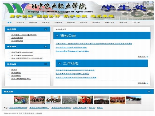Click the first link after the Tags label
Viewport: 155px width, 116px height.
click(x=18, y=108)
